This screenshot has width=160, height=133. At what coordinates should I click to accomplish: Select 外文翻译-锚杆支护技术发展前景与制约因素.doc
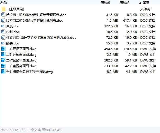pos(41,38)
